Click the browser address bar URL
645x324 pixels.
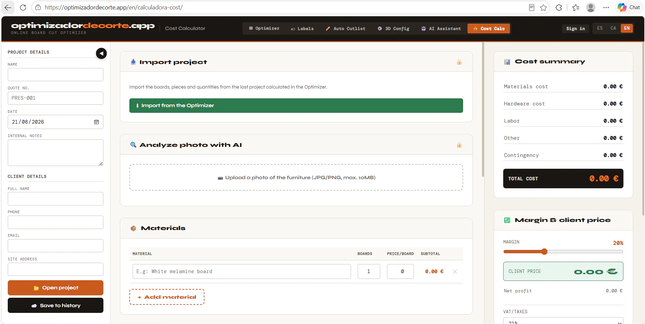[114, 7]
